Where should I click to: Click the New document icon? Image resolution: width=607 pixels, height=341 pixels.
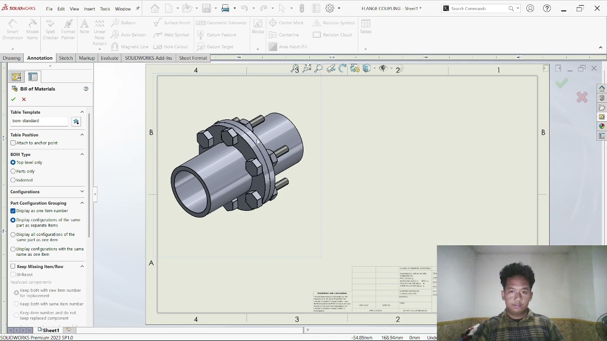coord(169,8)
